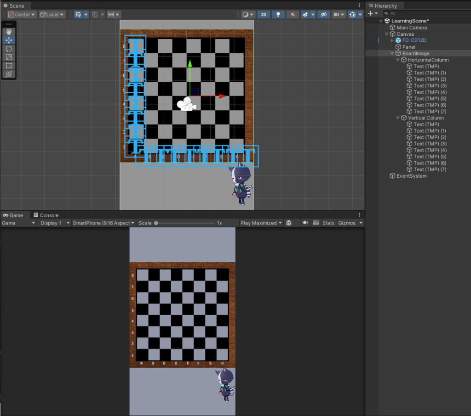Select the Scale tool

(9, 57)
